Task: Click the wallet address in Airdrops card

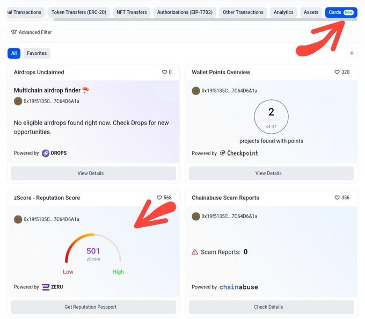Action: pos(52,102)
